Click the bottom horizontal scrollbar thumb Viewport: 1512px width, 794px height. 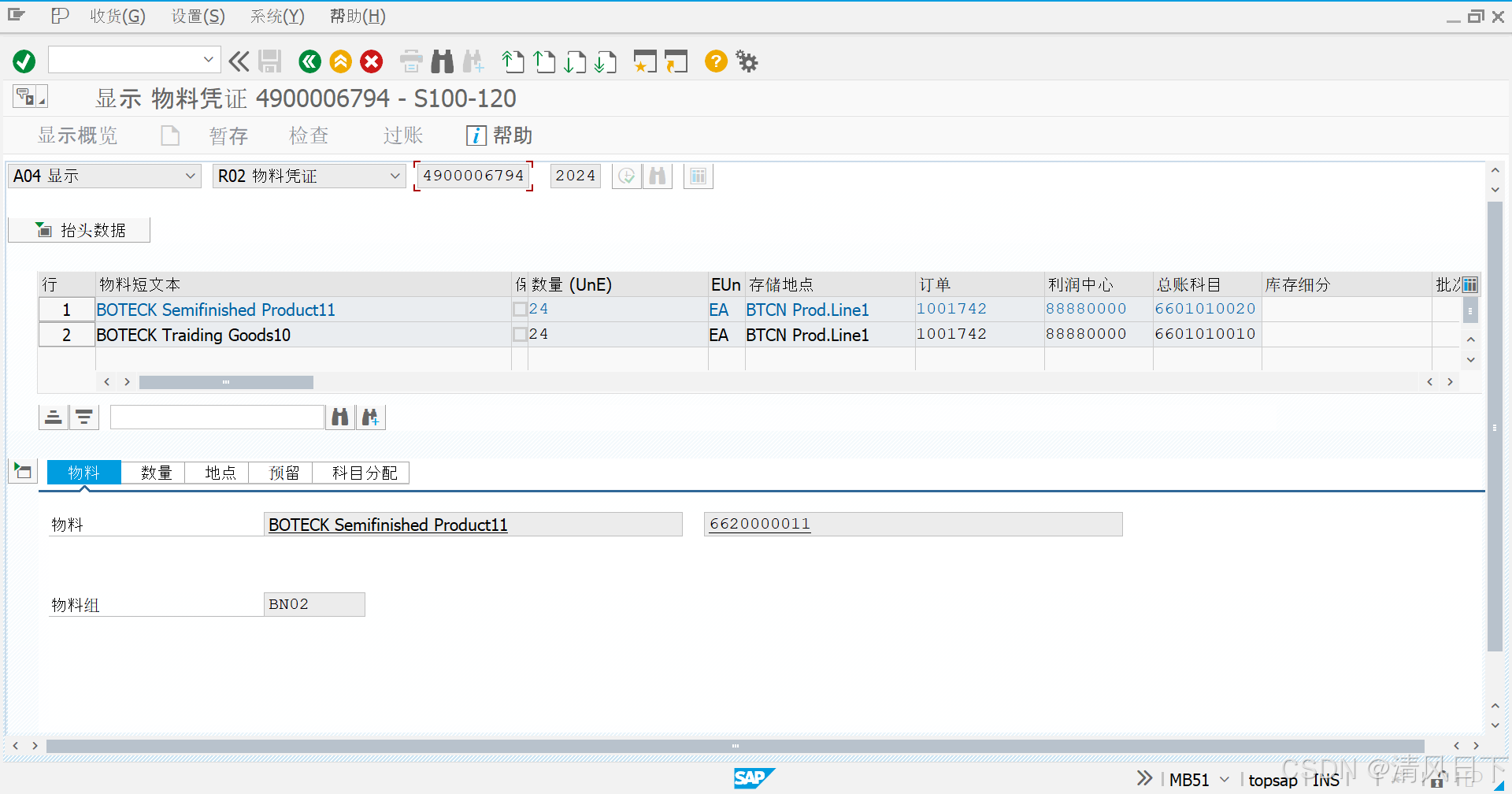(735, 745)
